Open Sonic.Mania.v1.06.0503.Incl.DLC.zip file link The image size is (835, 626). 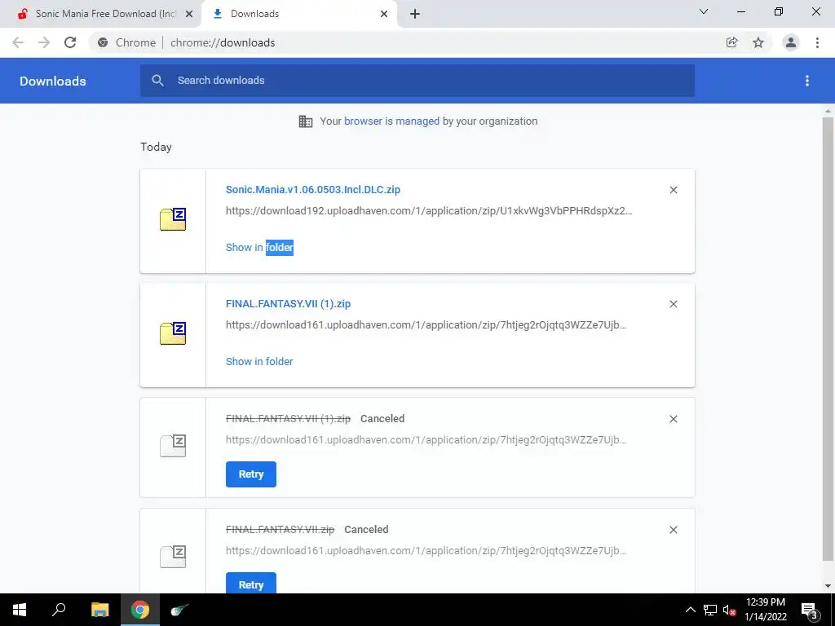pyautogui.click(x=313, y=189)
